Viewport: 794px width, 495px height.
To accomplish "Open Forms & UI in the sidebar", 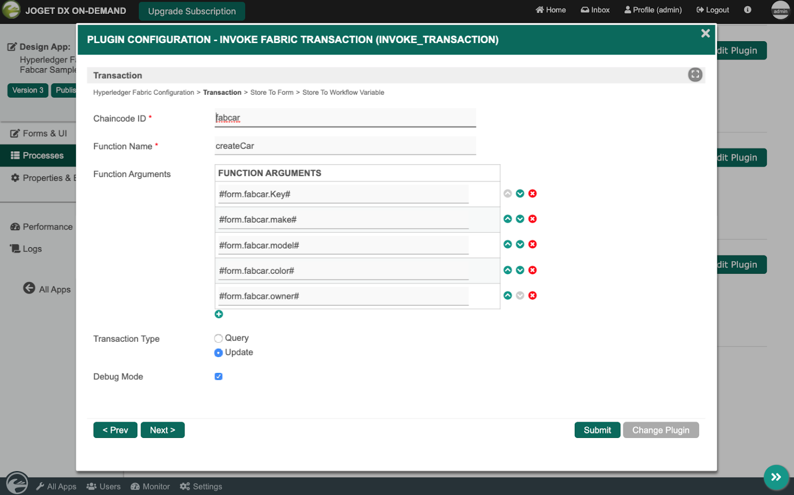I will [38, 133].
